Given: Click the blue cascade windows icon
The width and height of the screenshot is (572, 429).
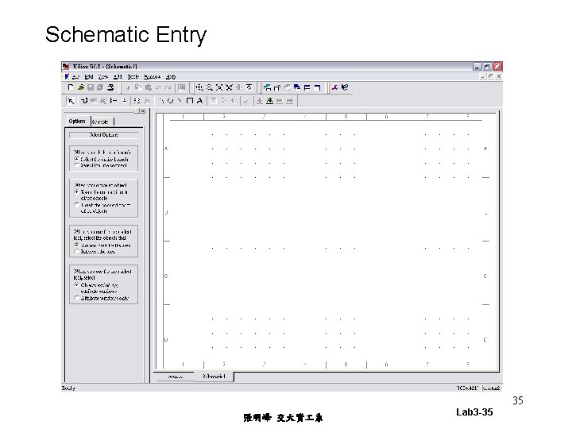Looking at the screenshot, I should 297,87.
